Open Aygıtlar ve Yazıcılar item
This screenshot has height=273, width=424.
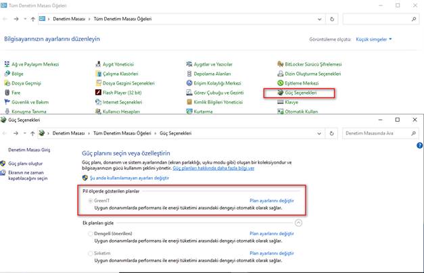point(213,64)
